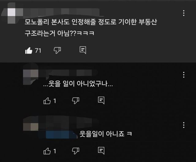
Task: Like the reply '웃을 일이 아니었구나'
Action: [x=47, y=101]
